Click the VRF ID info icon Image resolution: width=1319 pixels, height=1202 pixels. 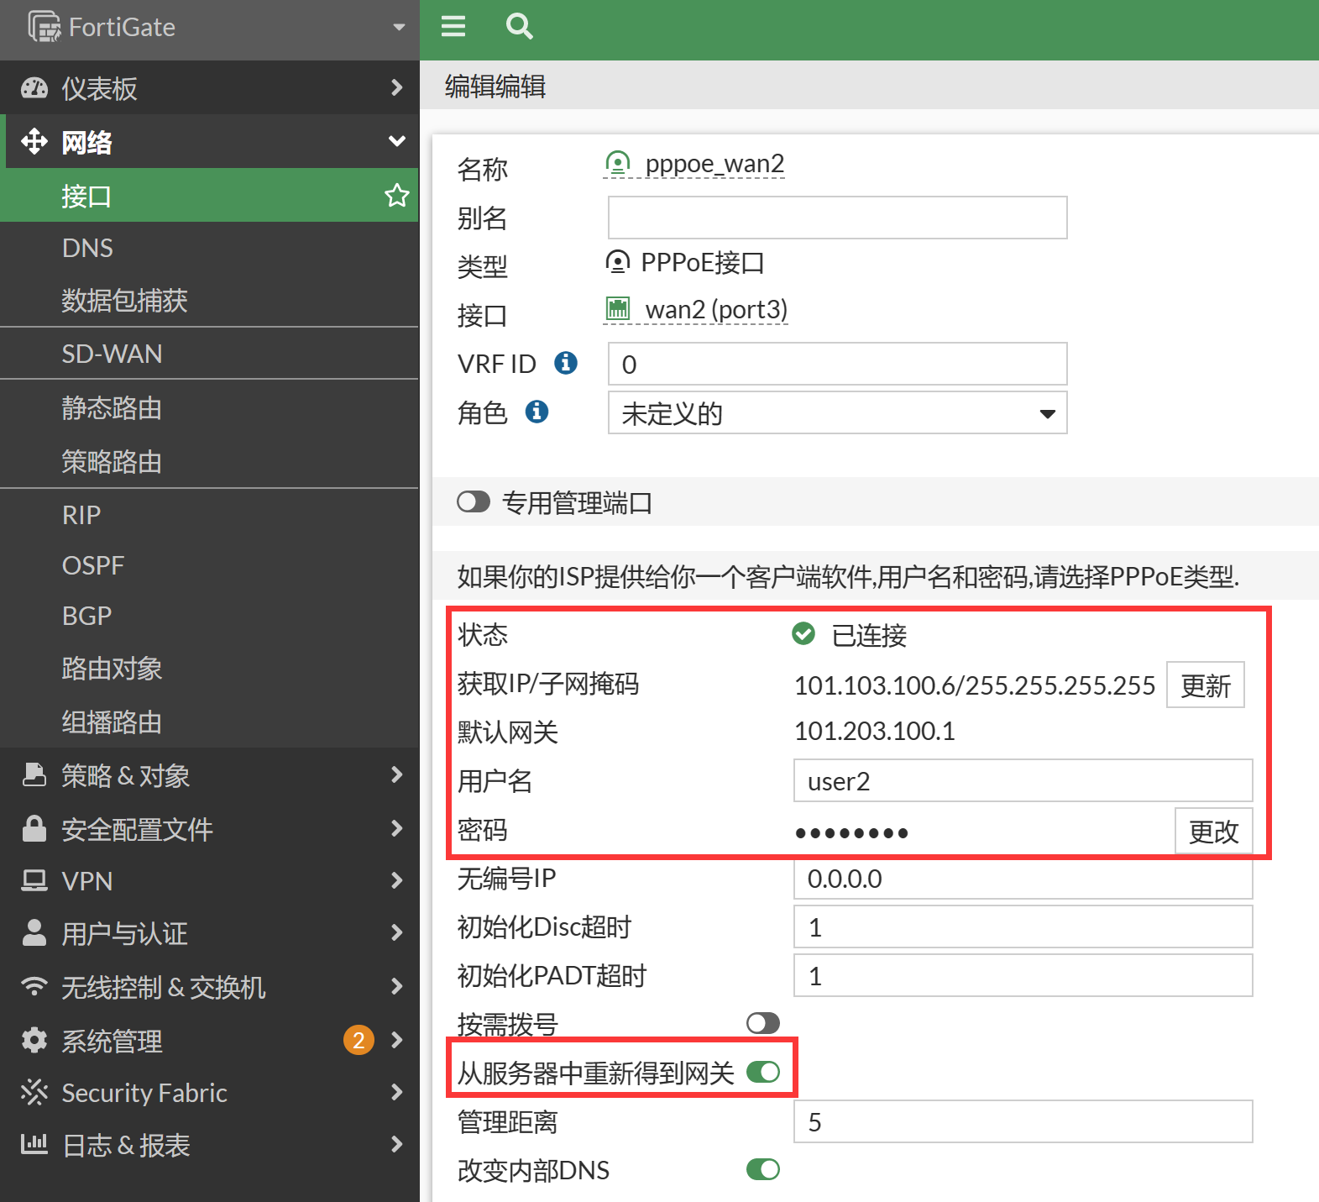coord(566,363)
